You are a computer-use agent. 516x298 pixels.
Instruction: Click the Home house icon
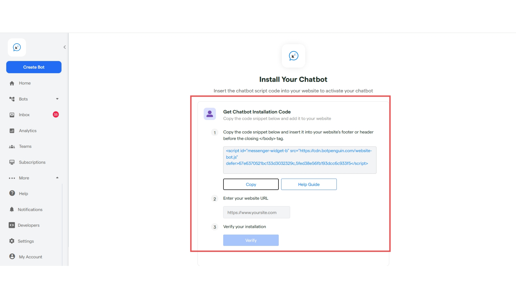point(12,83)
